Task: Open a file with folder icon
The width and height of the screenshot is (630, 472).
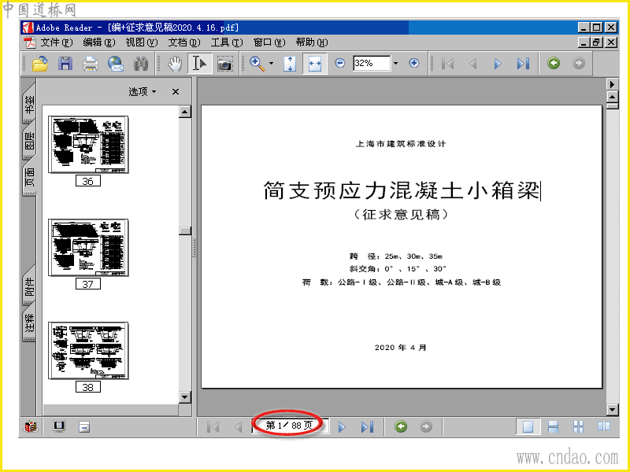Action: (x=40, y=64)
